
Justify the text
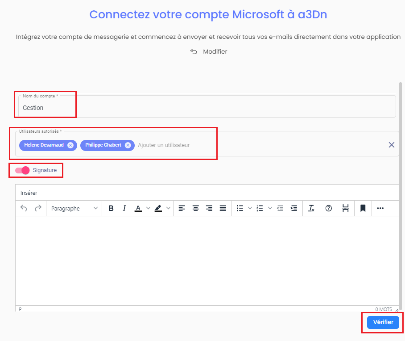(x=223, y=208)
